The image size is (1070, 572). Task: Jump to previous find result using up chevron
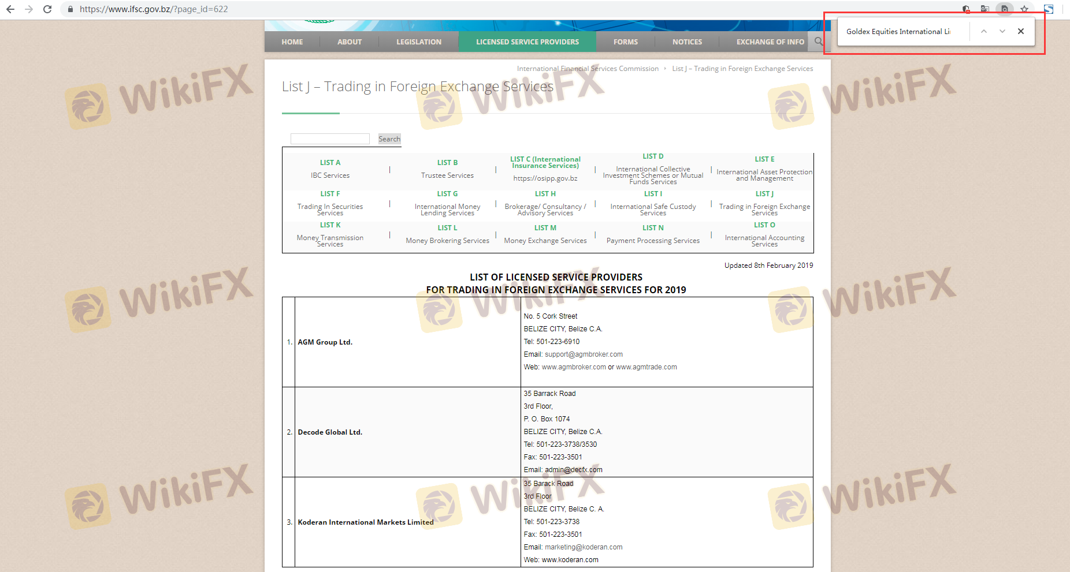coord(984,31)
